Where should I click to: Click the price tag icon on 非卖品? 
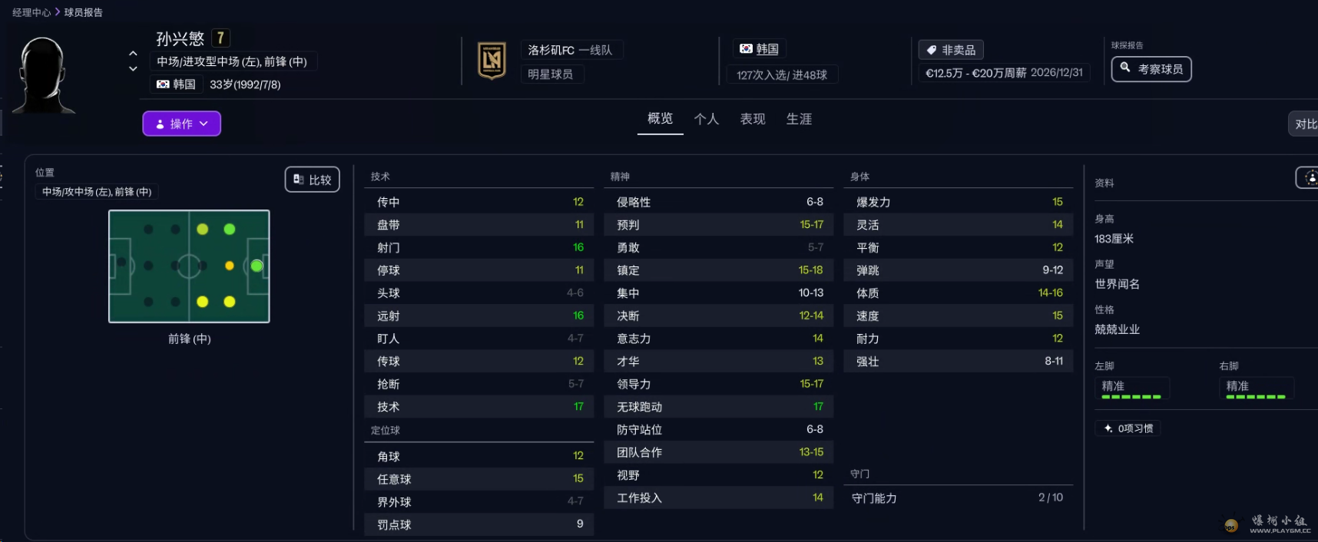[x=932, y=50]
